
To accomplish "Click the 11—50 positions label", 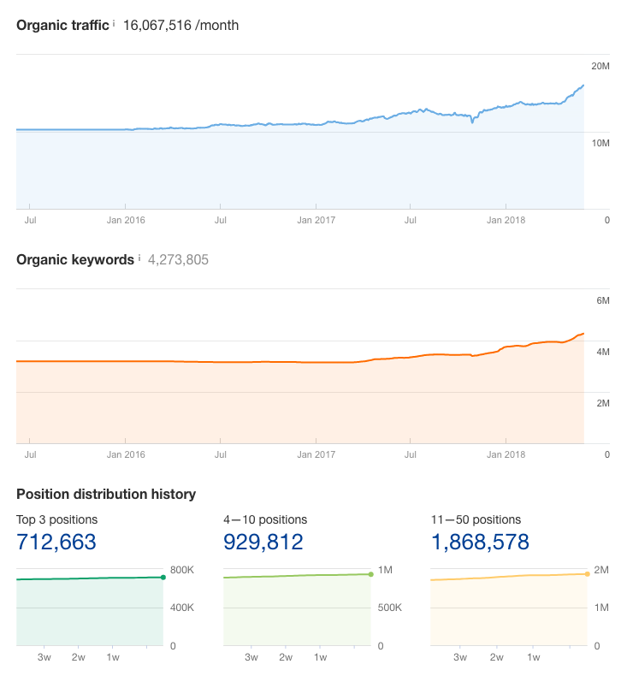I will [476, 519].
